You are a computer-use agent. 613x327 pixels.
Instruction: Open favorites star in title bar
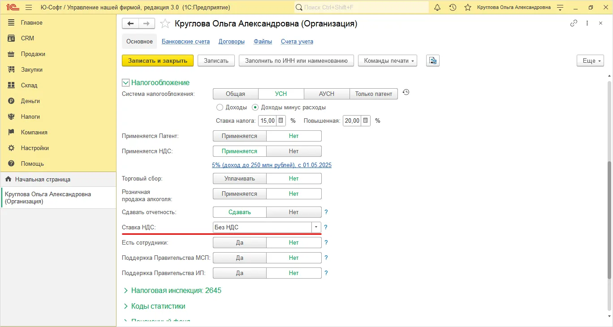pyautogui.click(x=468, y=8)
